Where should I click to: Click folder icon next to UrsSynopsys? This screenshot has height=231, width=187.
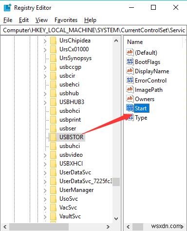pos(53,58)
